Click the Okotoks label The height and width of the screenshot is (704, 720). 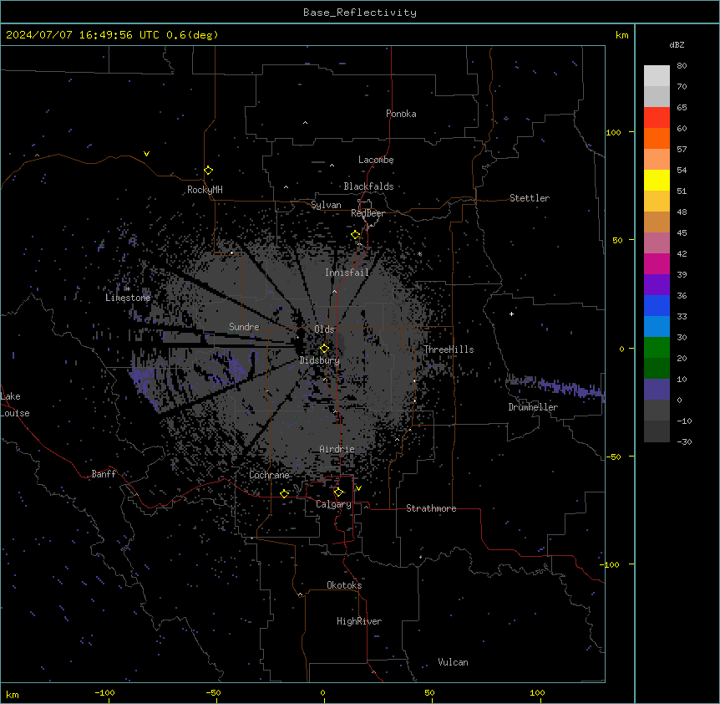click(x=344, y=585)
